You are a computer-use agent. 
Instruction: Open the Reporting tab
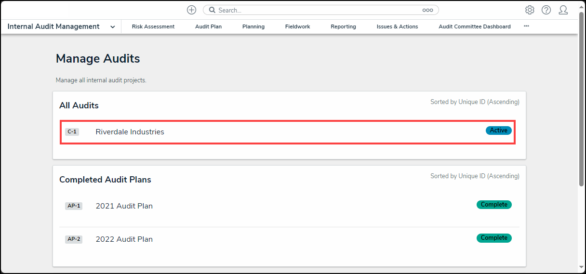(x=343, y=27)
